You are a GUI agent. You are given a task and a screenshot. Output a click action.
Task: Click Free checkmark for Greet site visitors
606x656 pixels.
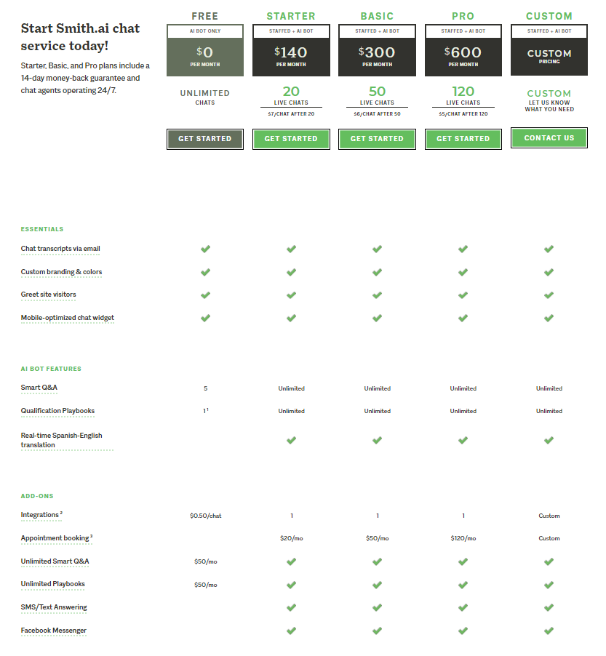pos(205,295)
